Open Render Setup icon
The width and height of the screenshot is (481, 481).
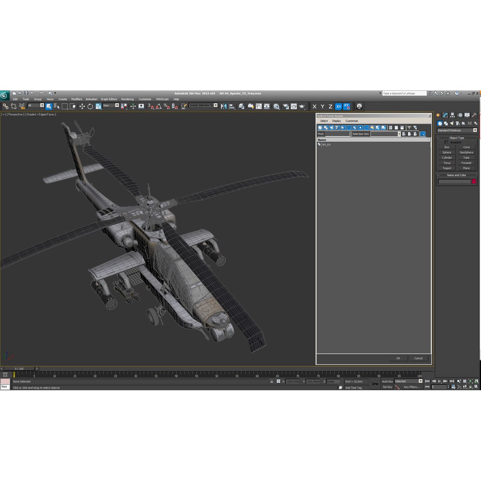pos(285,106)
